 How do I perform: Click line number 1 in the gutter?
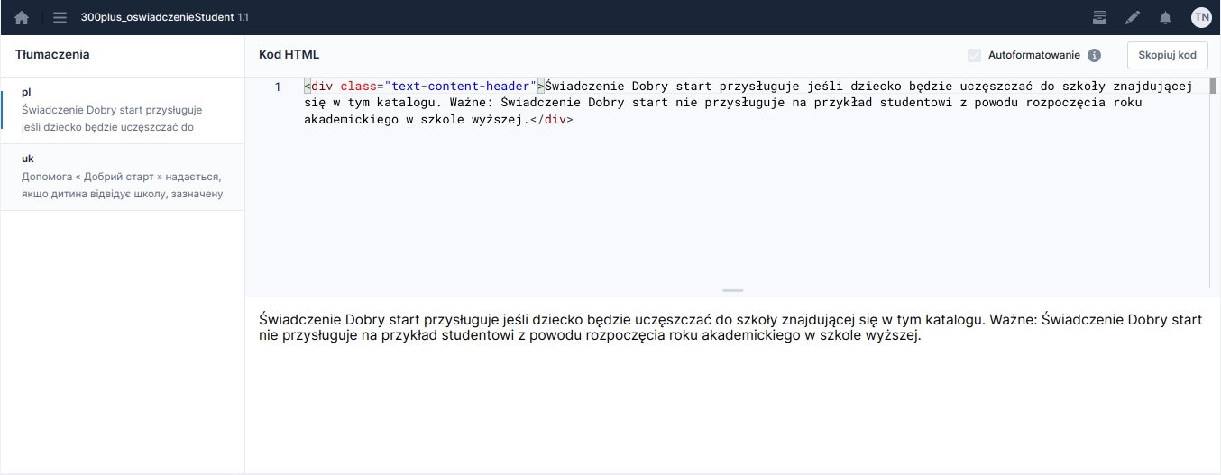pos(278,87)
